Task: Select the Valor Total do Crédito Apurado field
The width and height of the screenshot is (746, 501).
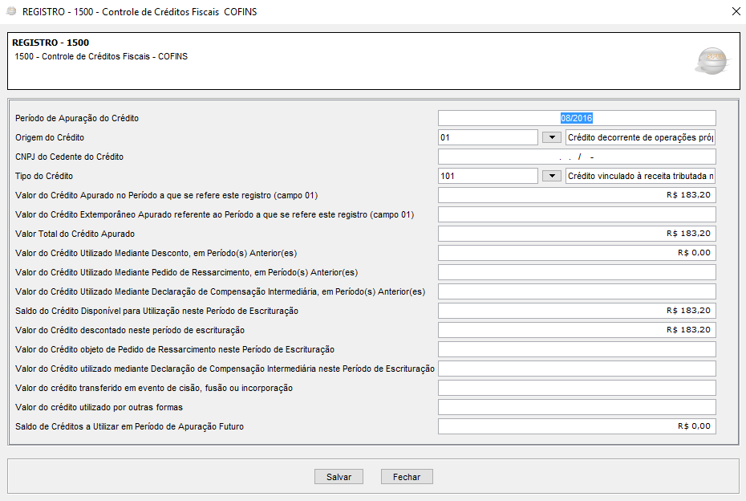Action: pyautogui.click(x=577, y=234)
